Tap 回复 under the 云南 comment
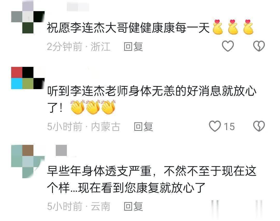The image size is (280, 221). [133, 206]
